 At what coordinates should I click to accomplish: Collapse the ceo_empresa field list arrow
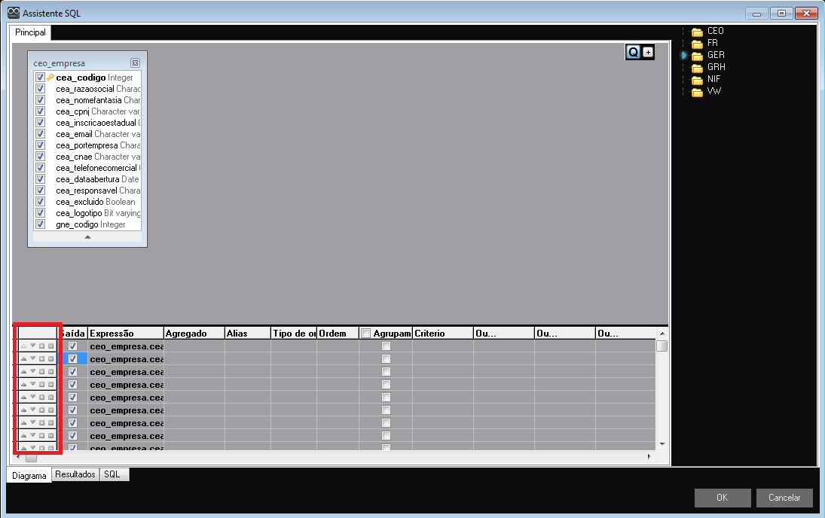point(87,236)
